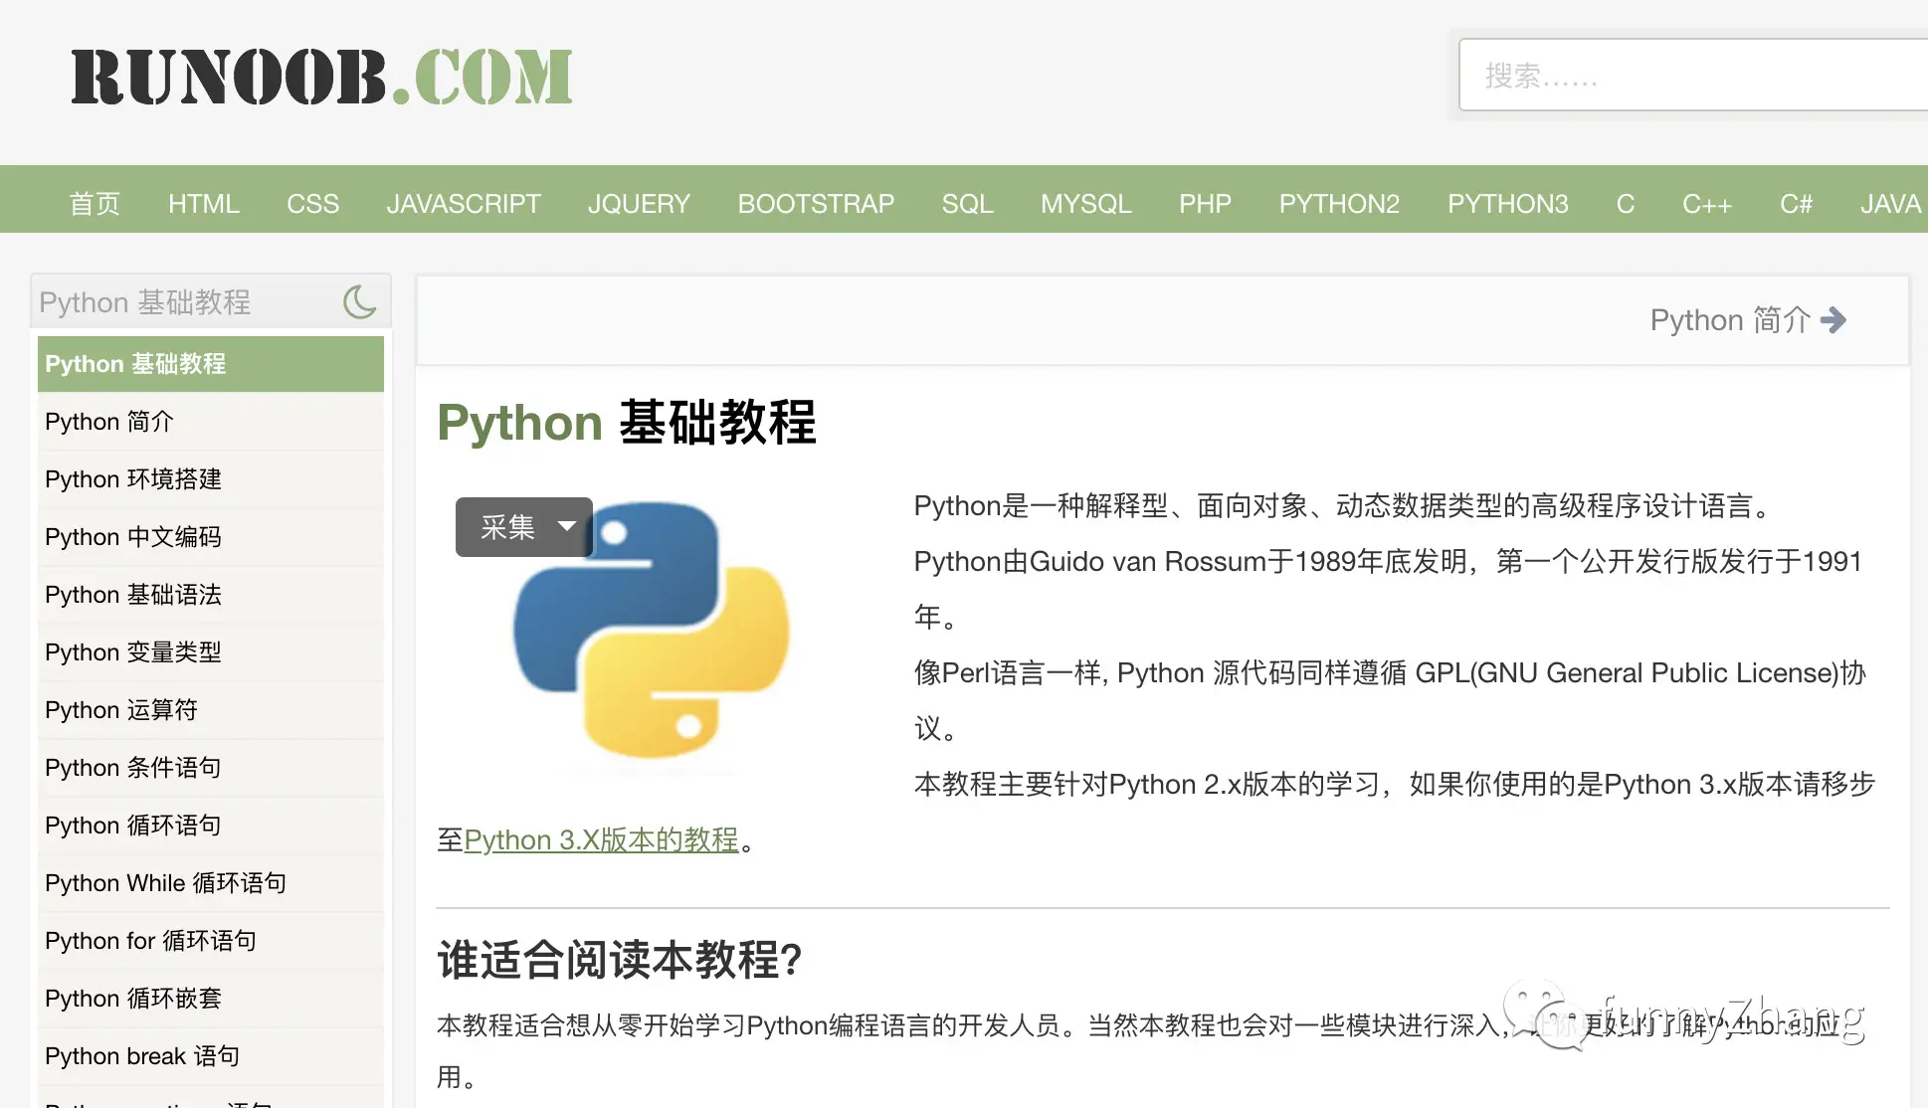Open the 首页 nav item
Screen dimensions: 1928x1108
click(x=95, y=204)
